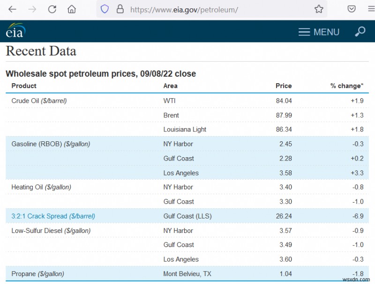Open the padlock site information panel
The image size is (375, 284).
click(121, 9)
